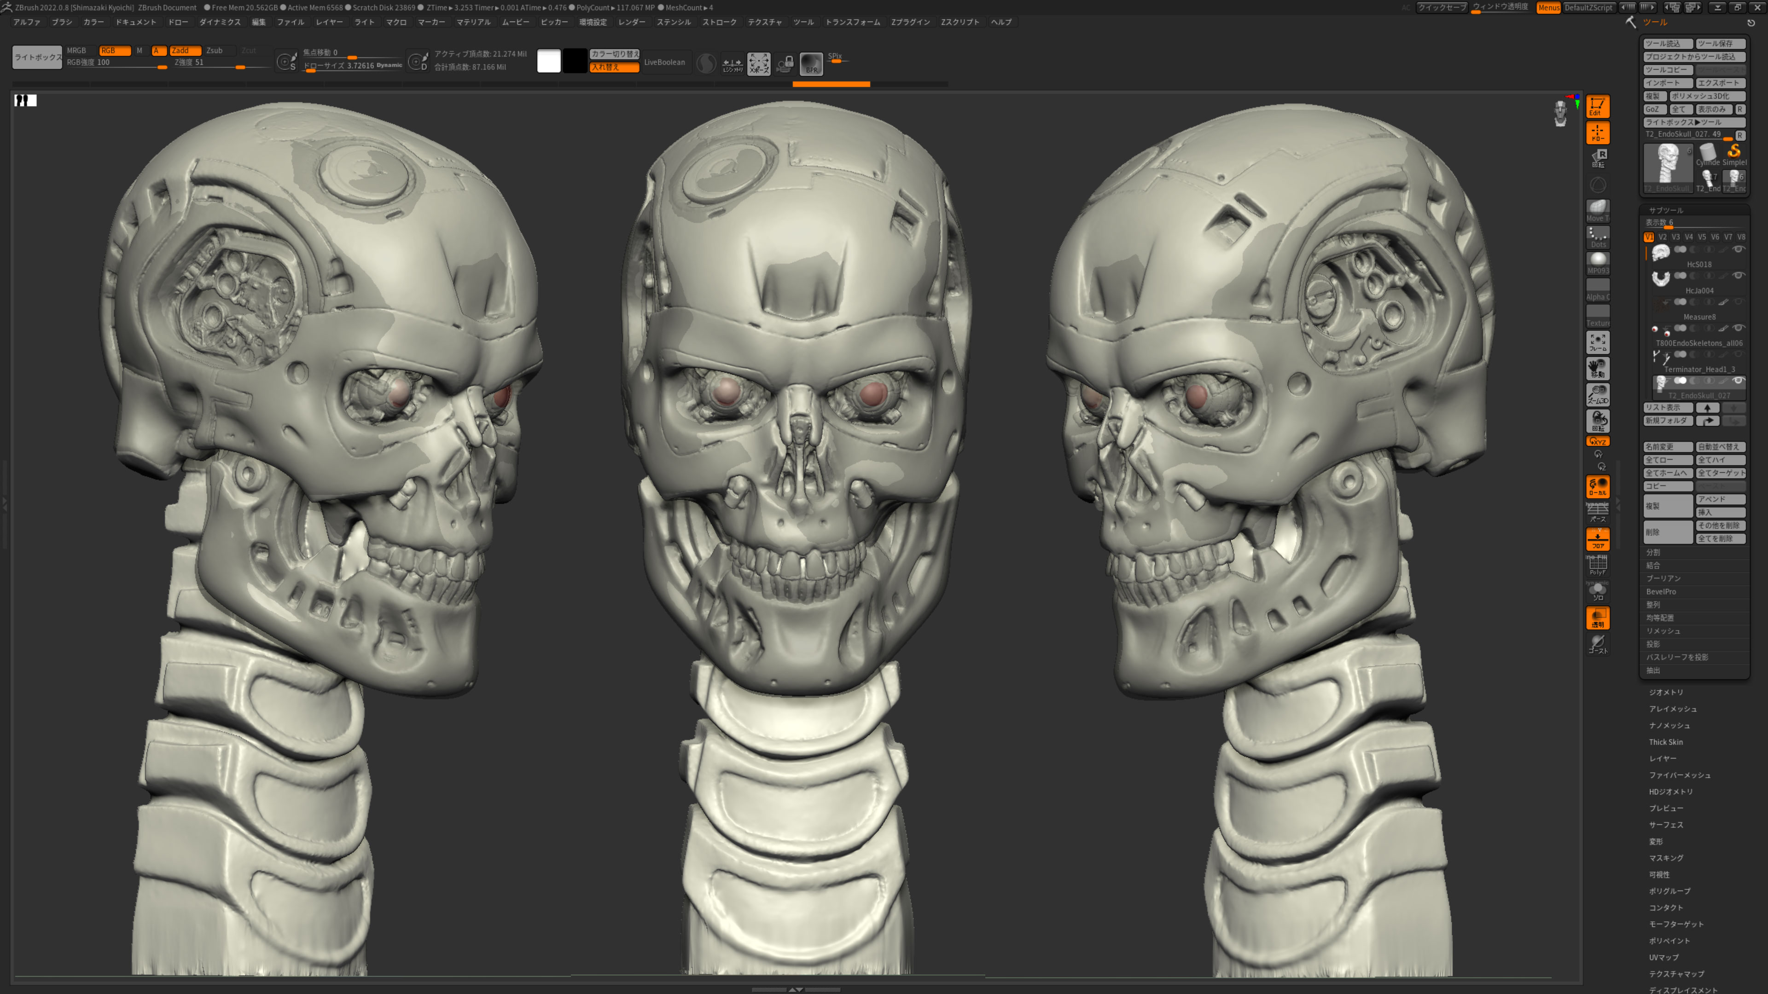The width and height of the screenshot is (1768, 994).
Task: Click the Append (アペンド) button
Action: (1721, 499)
